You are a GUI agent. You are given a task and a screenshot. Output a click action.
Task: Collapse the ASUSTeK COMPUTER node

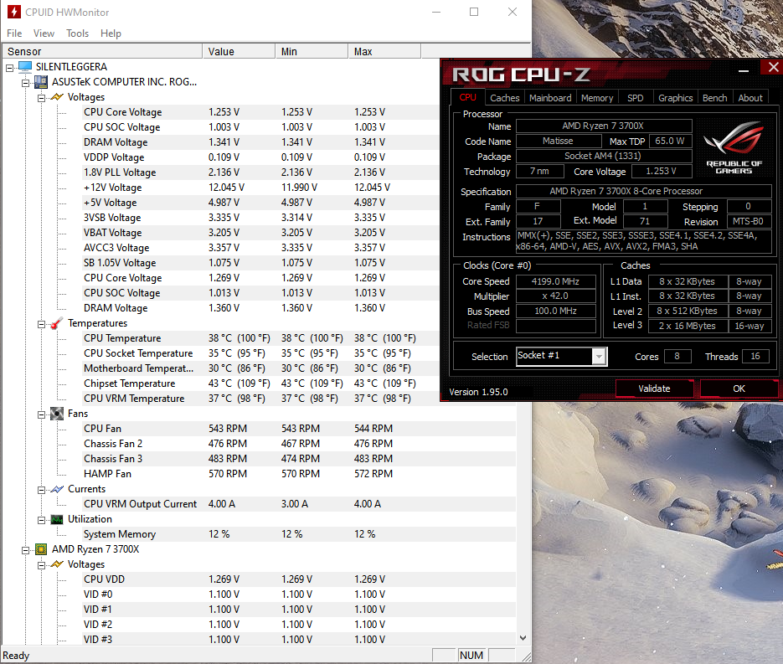tap(25, 83)
